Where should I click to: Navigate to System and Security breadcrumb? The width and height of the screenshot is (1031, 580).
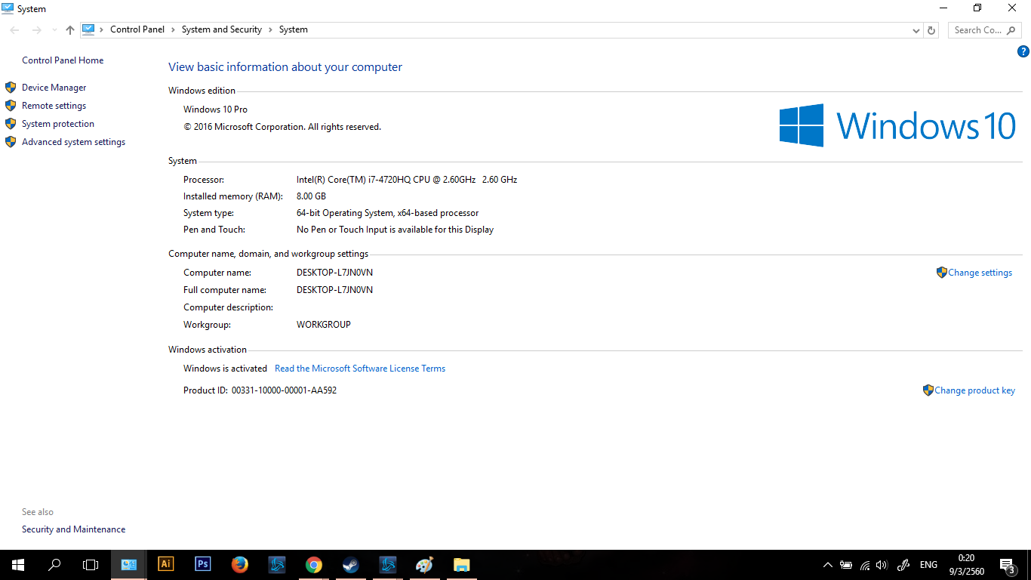pos(222,29)
